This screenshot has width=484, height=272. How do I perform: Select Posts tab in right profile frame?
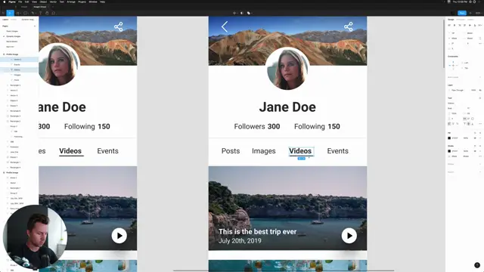point(231,151)
